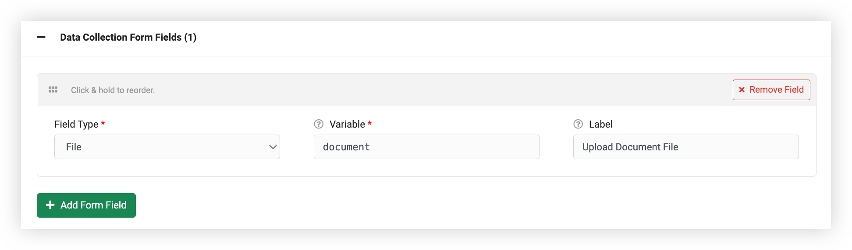852x250 pixels.
Task: Show help for the Label field
Action: coord(578,124)
